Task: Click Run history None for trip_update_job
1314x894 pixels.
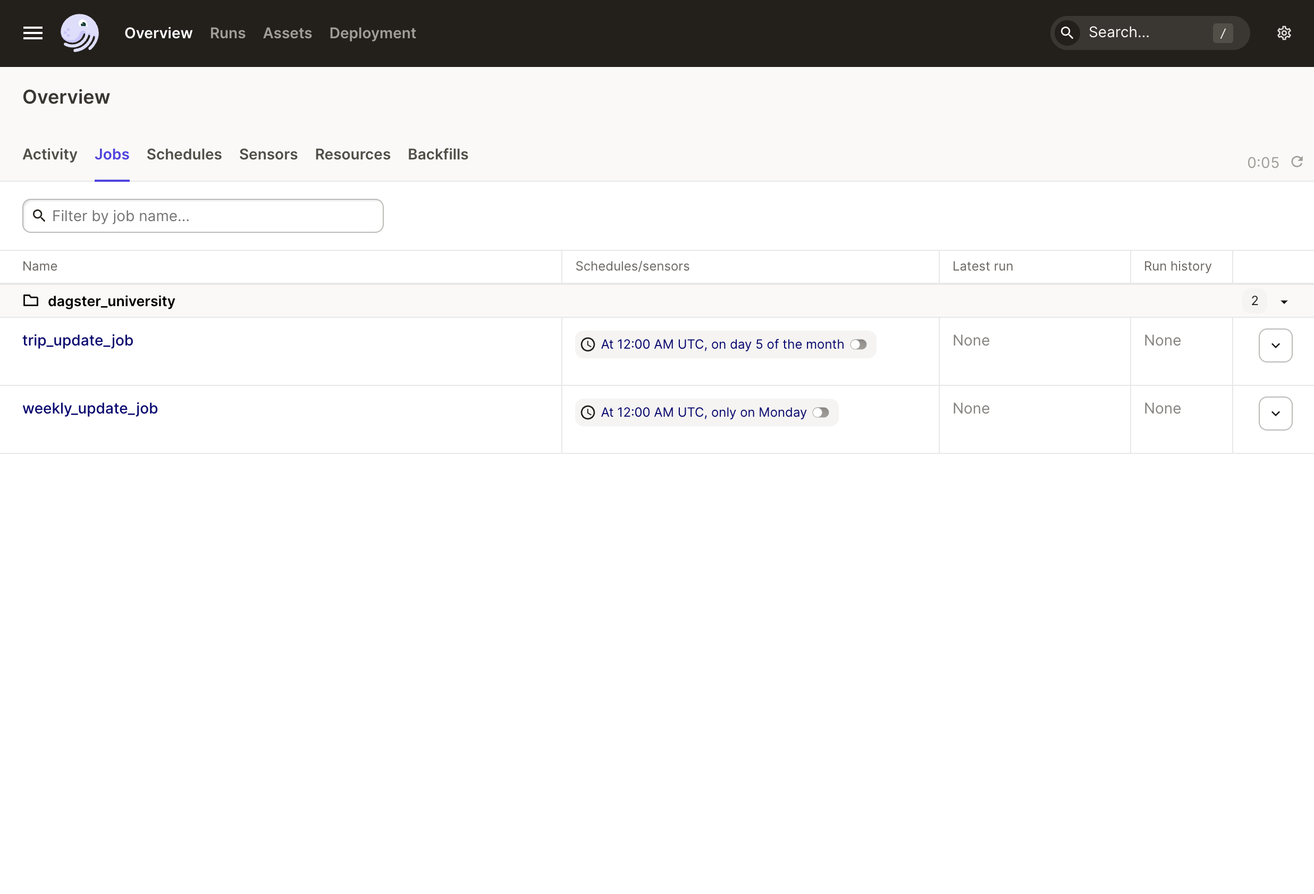Action: click(1162, 340)
